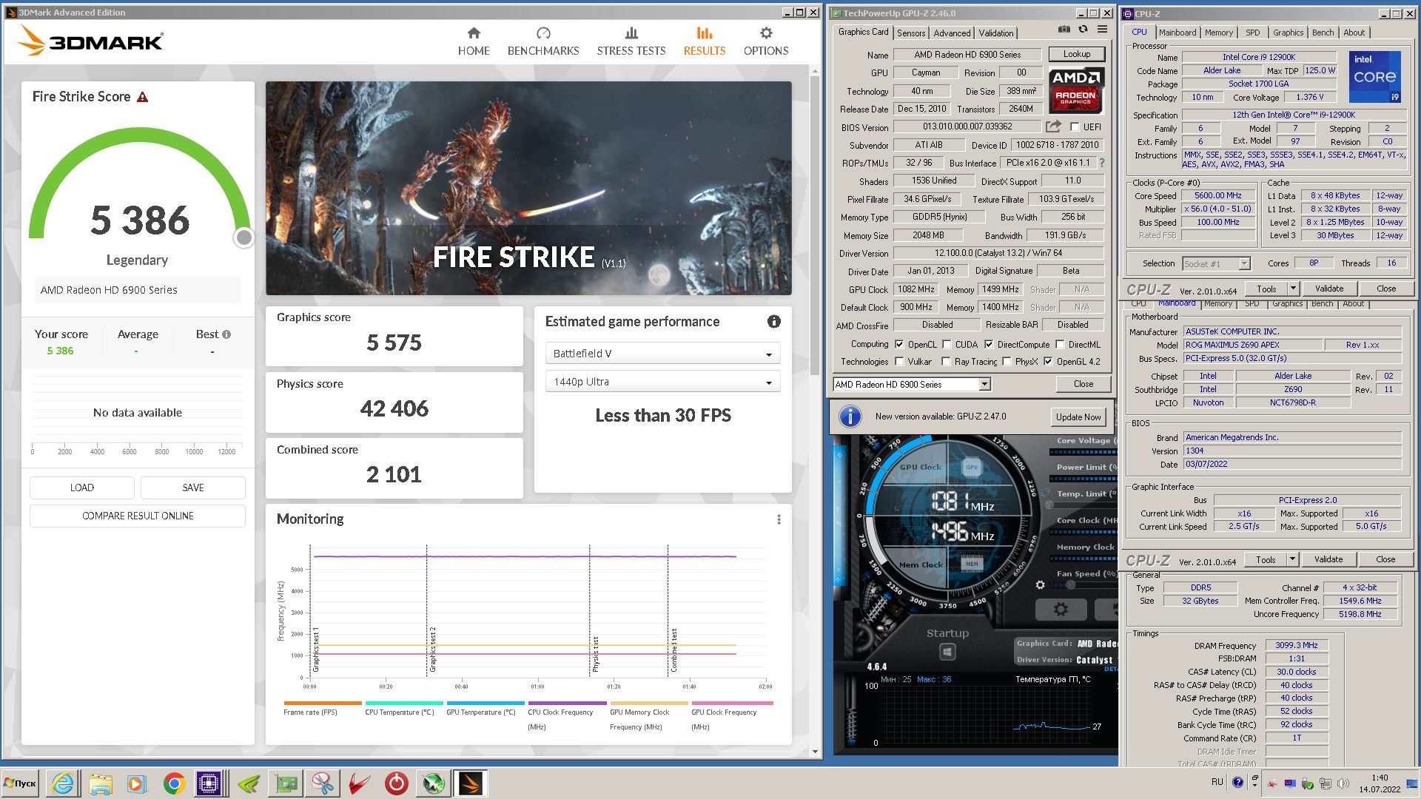Screen dimensions: 1421x799
Task: Toggle the Ray Tracing checkbox
Action: point(947,362)
